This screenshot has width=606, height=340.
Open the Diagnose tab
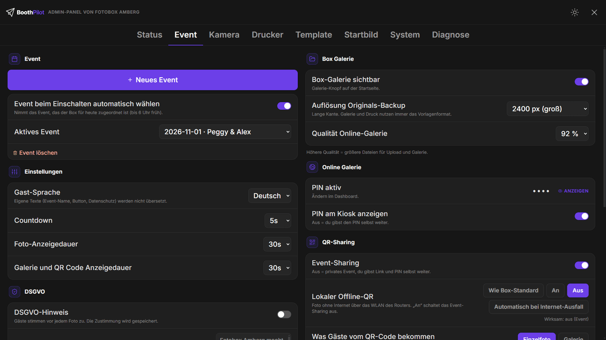451,35
